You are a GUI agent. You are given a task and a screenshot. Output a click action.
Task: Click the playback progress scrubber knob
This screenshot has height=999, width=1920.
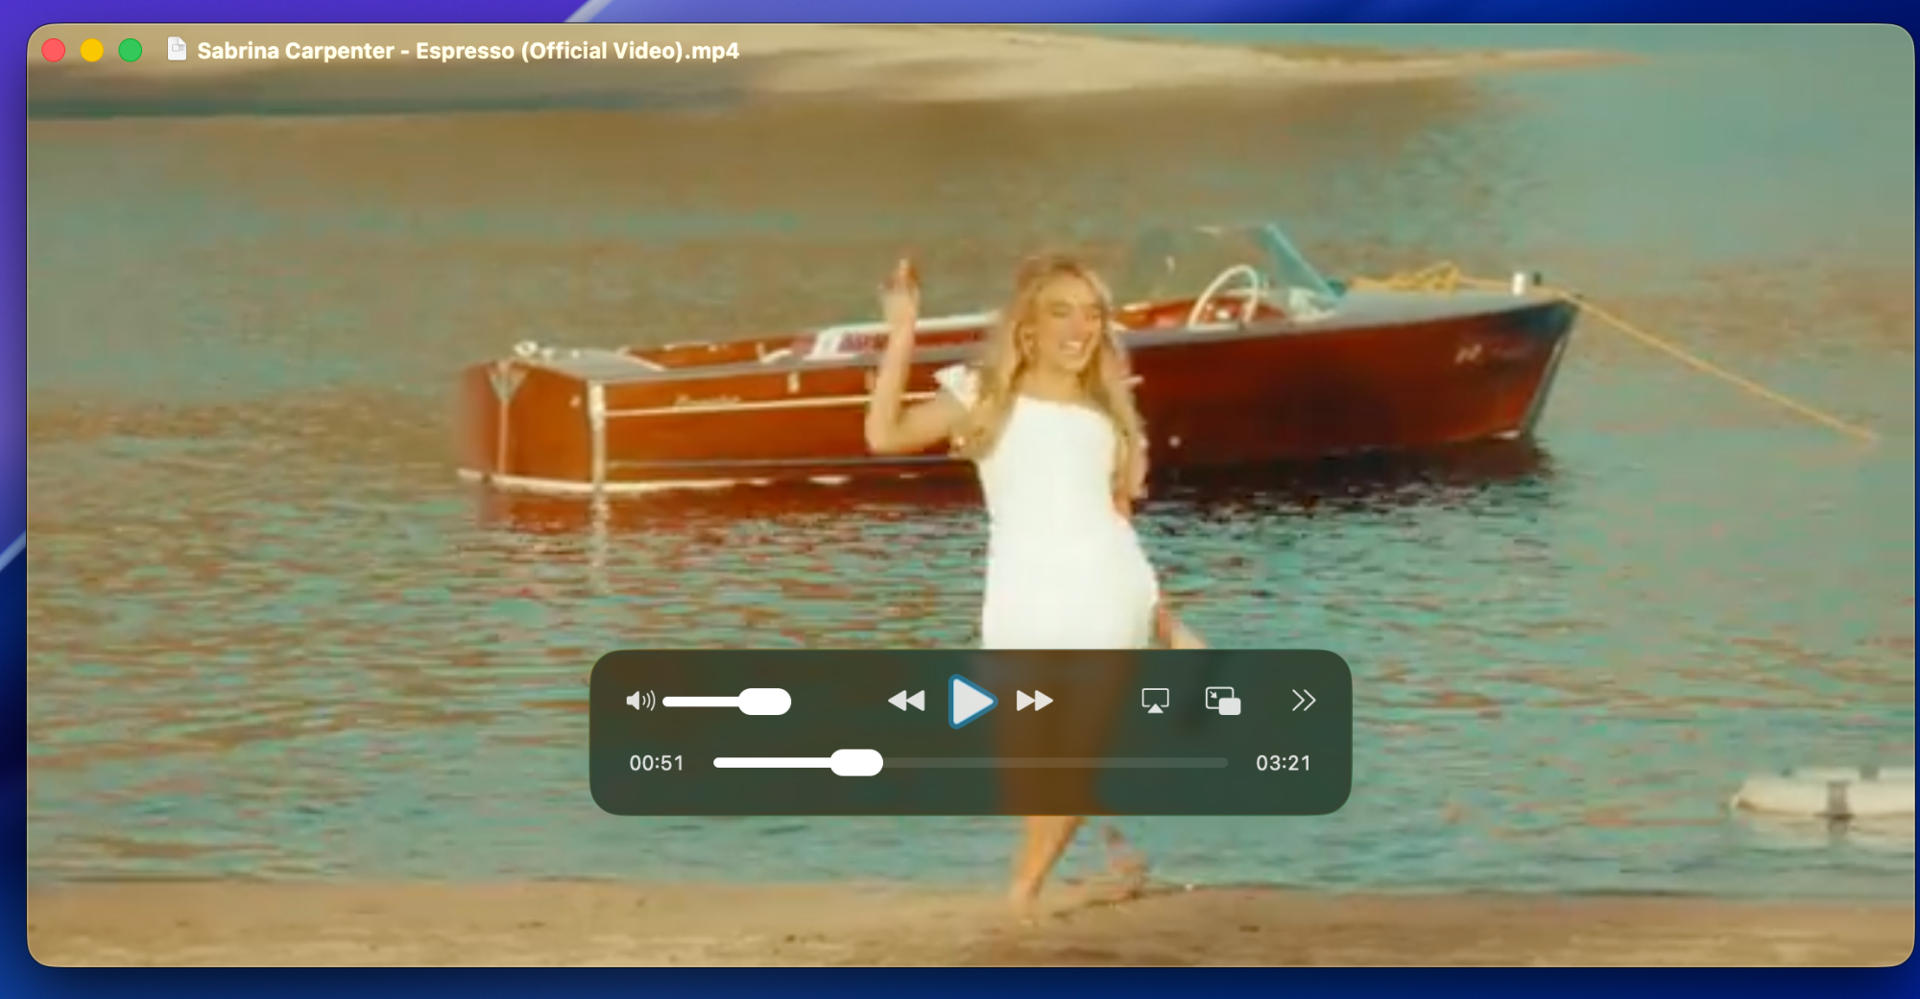pyautogui.click(x=856, y=763)
